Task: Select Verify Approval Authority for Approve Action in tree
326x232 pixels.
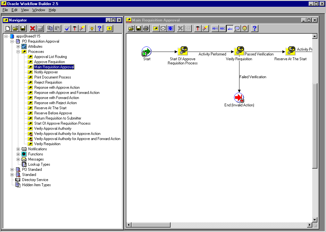Action: (67, 134)
